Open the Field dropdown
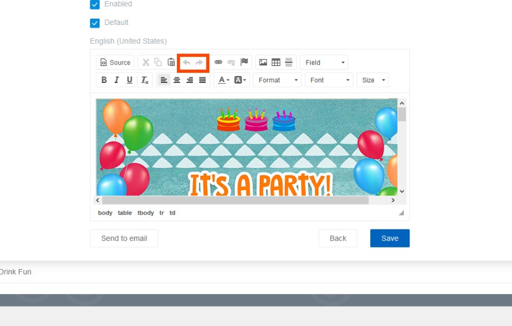The height and width of the screenshot is (326, 512). coord(324,62)
